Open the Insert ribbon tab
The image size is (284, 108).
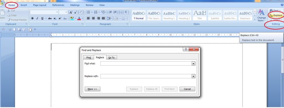coord(24,5)
